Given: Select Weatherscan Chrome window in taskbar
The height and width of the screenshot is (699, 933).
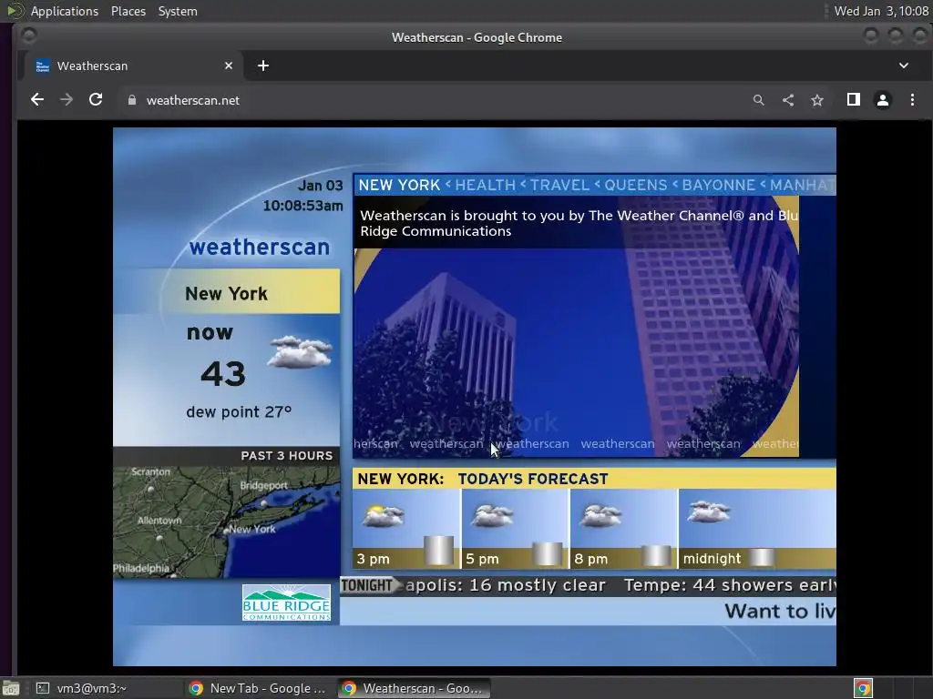Looking at the screenshot, I should coord(415,688).
